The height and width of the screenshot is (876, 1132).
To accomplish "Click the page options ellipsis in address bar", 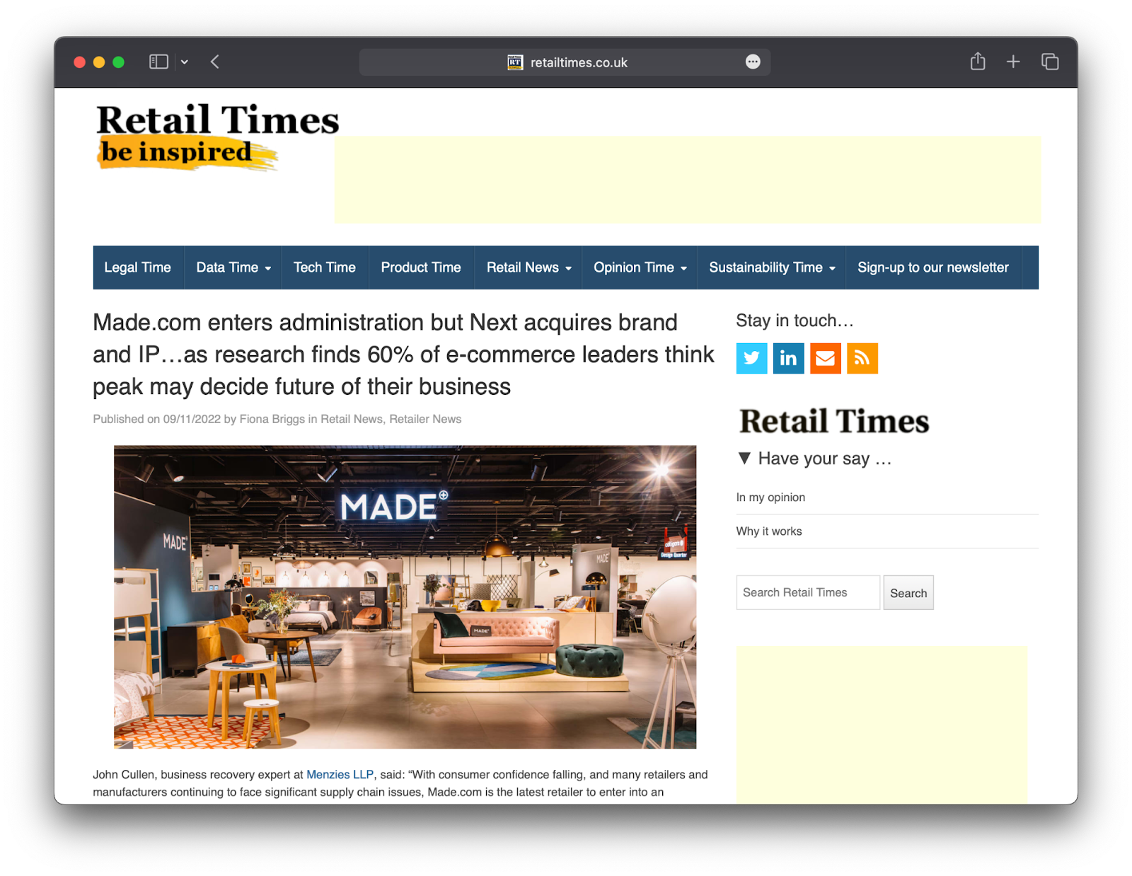I will 753,62.
